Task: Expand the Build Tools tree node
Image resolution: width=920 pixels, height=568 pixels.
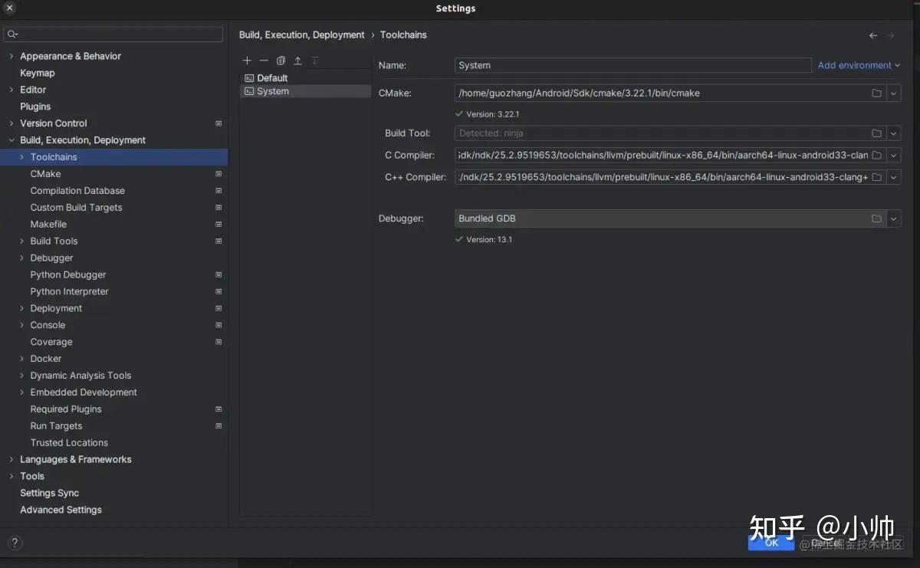Action: [21, 241]
